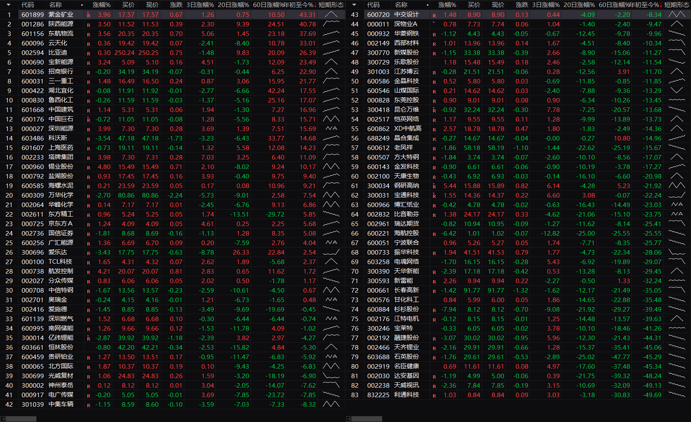Image resolution: width=691 pixels, height=422 pixels.
Task: Select the stock name 比音勒芬
Action: [407, 214]
